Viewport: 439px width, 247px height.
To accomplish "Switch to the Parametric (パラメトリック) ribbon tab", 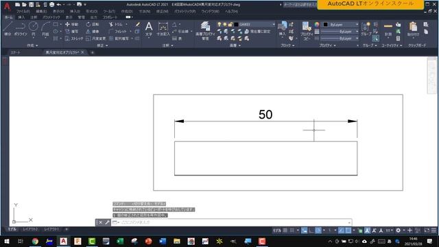I will coord(51,17).
